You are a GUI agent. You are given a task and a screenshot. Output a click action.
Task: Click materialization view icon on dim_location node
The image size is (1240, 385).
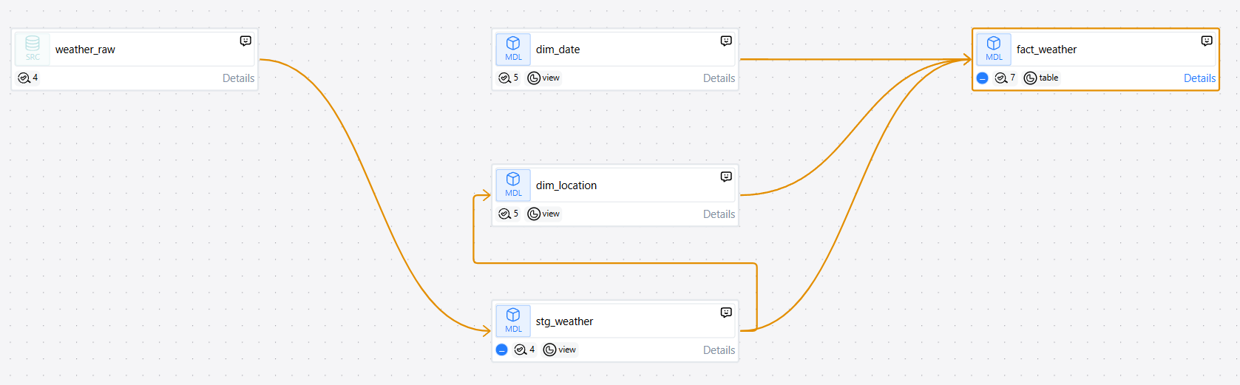coord(534,214)
